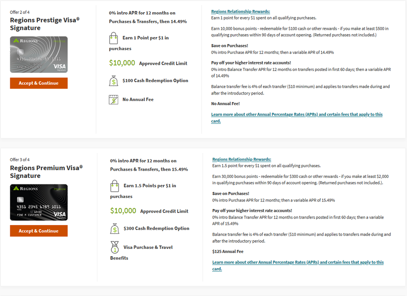Click the Regions Prestige Visa Signature heading
Viewport: 407px width, 296px height.
point(45,24)
